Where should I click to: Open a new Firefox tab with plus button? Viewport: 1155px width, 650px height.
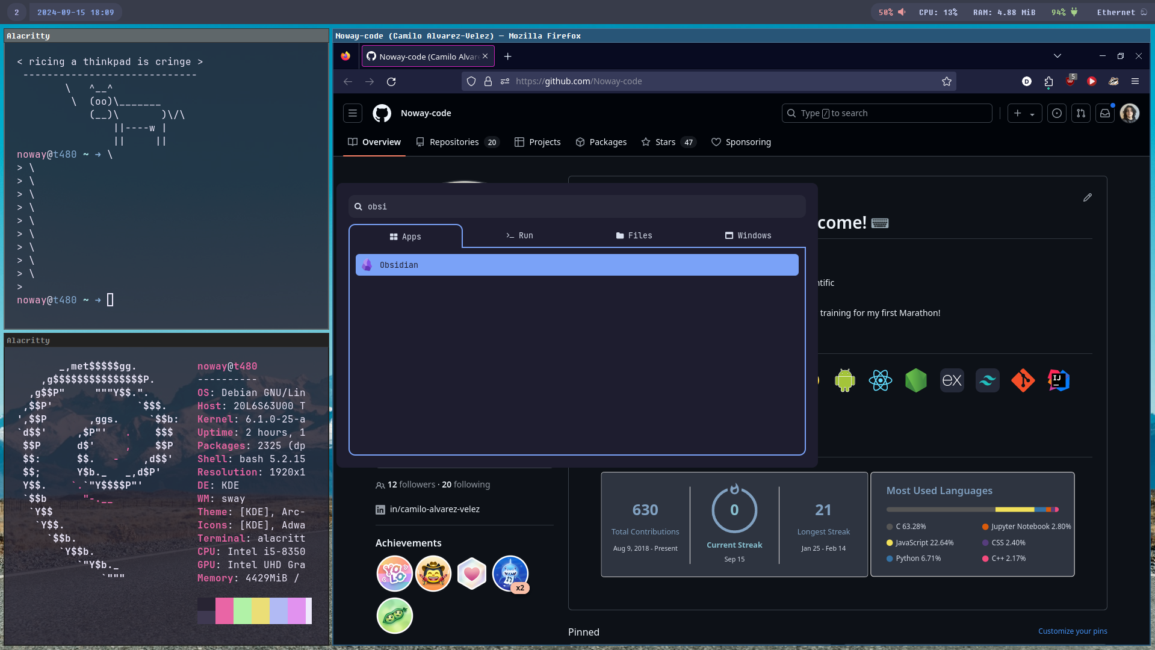[x=507, y=56]
